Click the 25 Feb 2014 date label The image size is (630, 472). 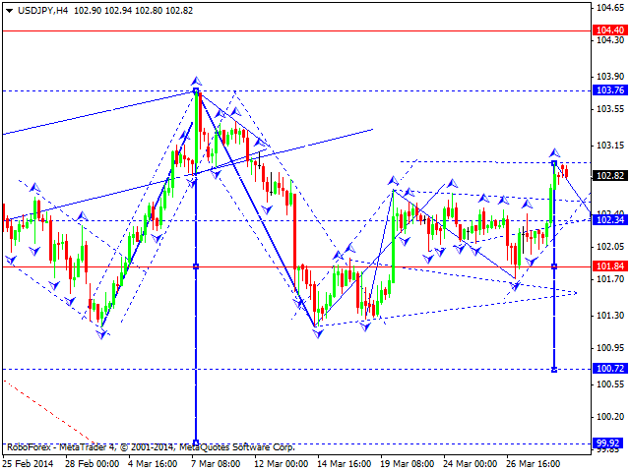coord(30,463)
